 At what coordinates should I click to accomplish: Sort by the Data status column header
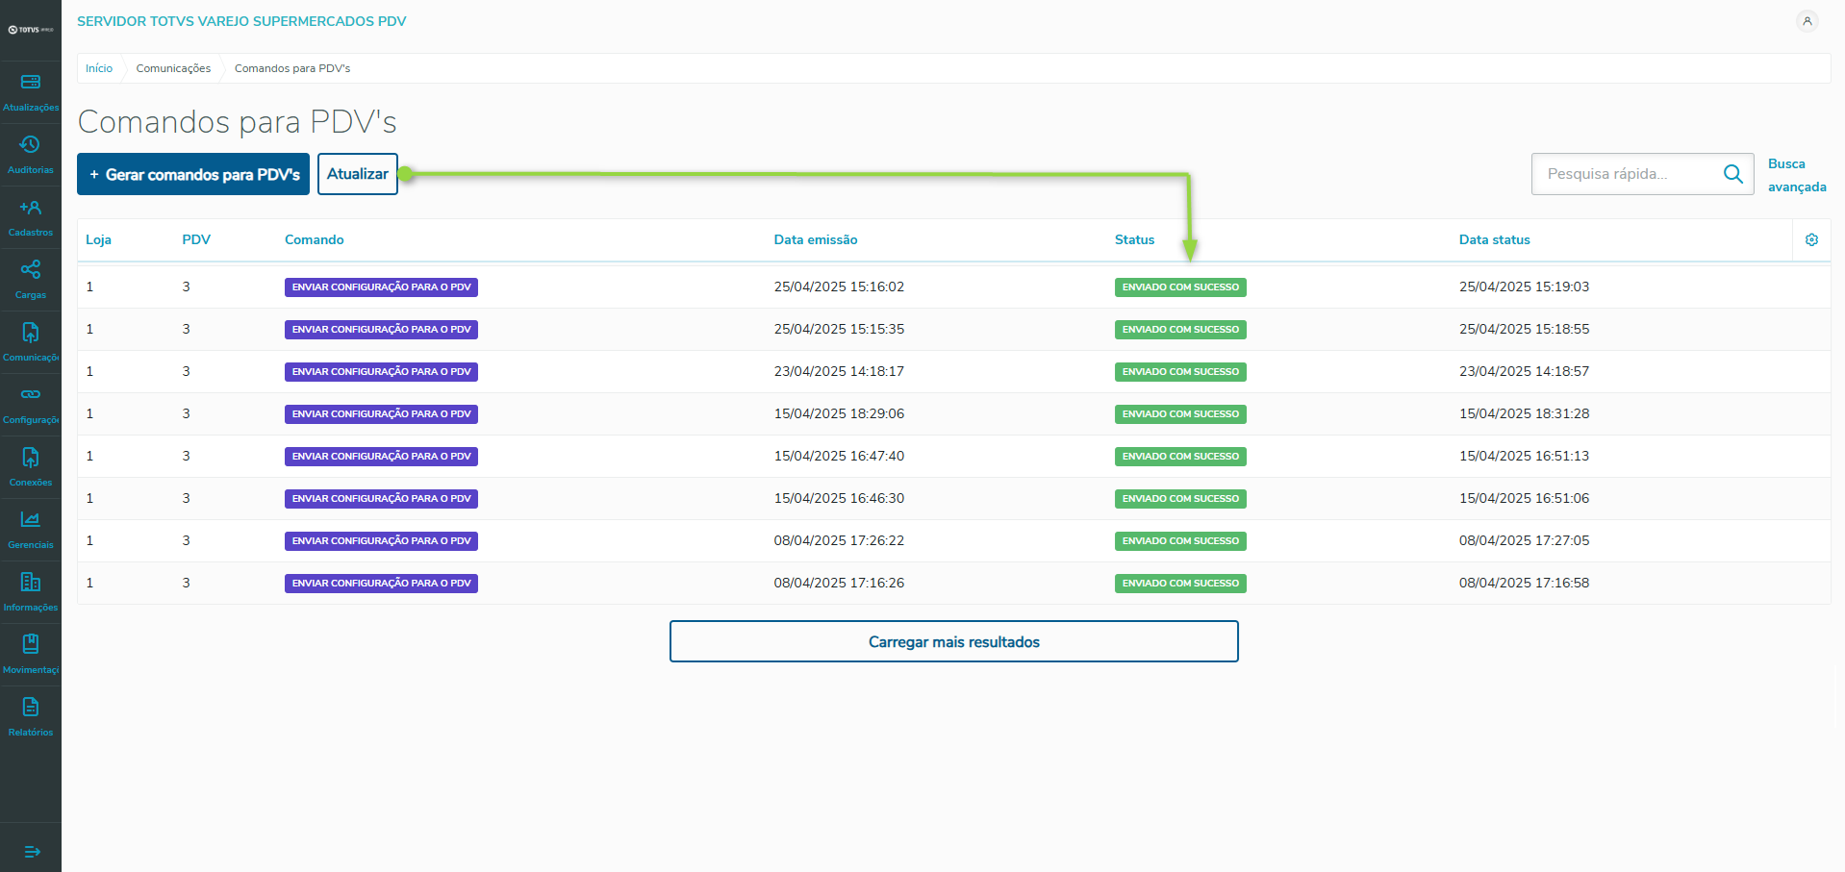point(1494,240)
